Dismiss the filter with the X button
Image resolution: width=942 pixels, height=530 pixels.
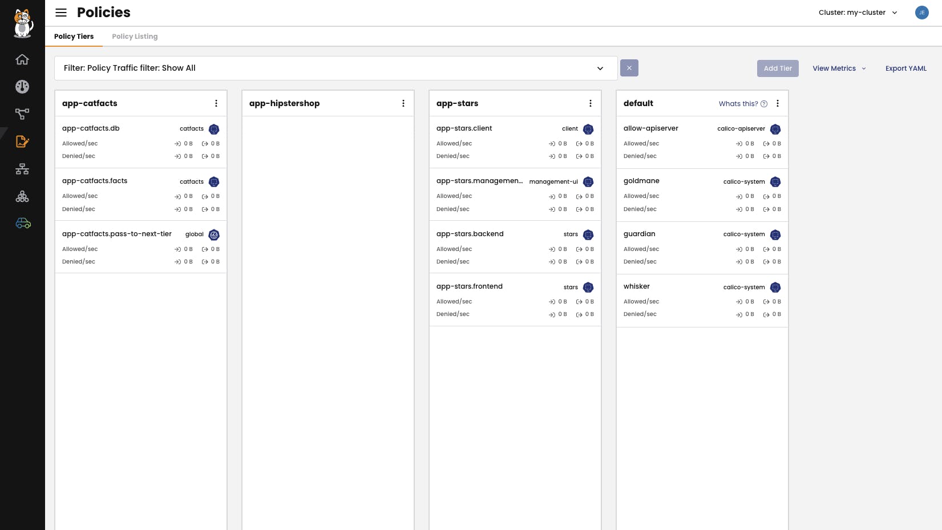[629, 68]
